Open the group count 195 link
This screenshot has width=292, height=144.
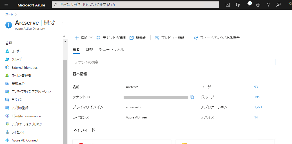(x=257, y=97)
